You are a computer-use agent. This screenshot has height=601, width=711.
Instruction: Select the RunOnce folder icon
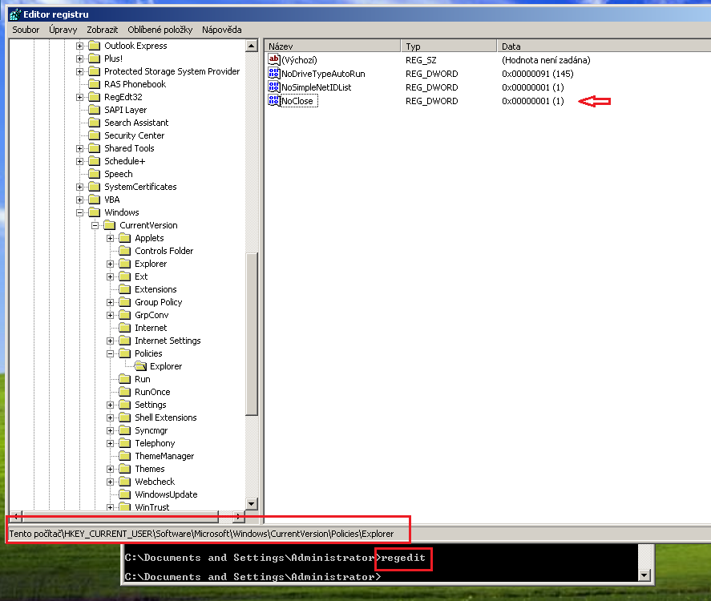(x=125, y=392)
